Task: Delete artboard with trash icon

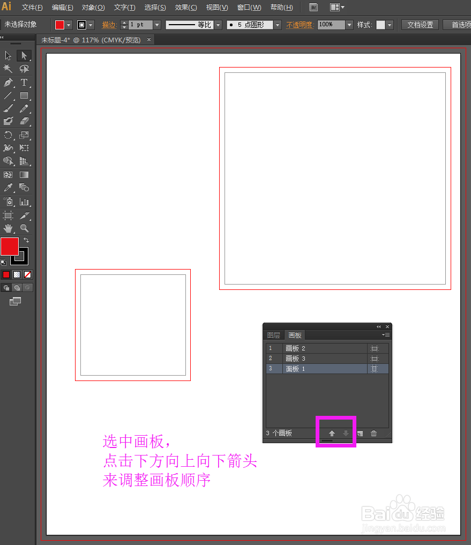Action: (373, 434)
